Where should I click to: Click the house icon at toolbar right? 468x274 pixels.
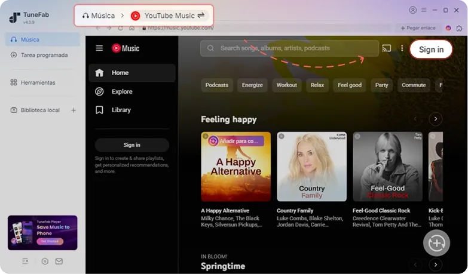[460, 28]
